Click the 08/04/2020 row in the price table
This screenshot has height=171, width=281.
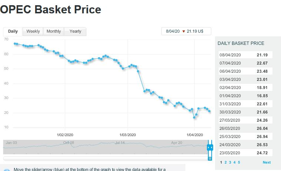pyautogui.click(x=245, y=55)
